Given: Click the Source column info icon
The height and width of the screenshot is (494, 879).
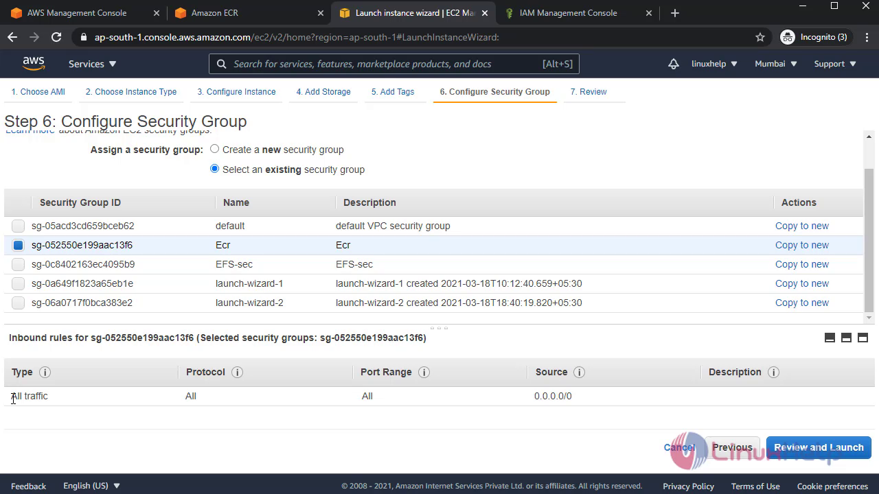Looking at the screenshot, I should pos(579,372).
